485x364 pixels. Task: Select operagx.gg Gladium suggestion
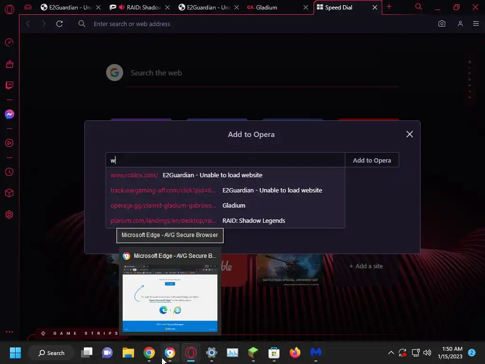pos(225,205)
